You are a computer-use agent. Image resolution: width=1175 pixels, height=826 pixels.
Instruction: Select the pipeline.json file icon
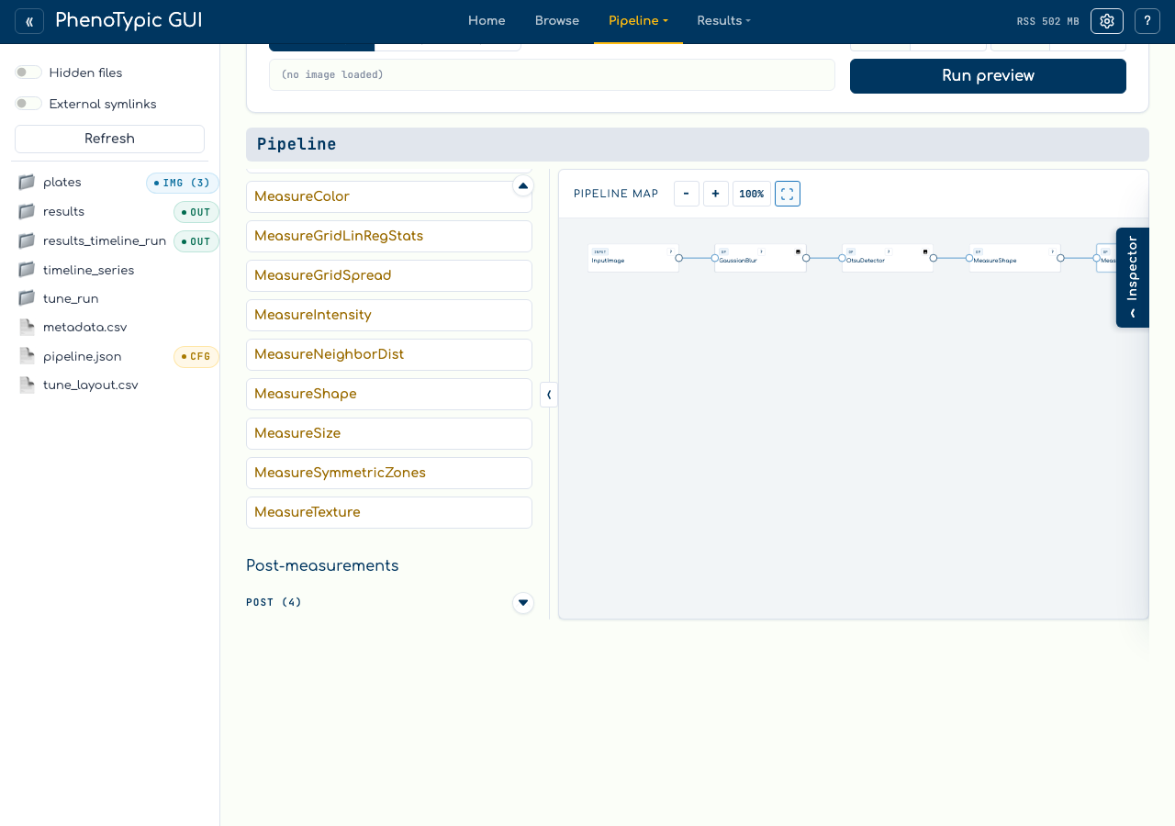coord(27,356)
